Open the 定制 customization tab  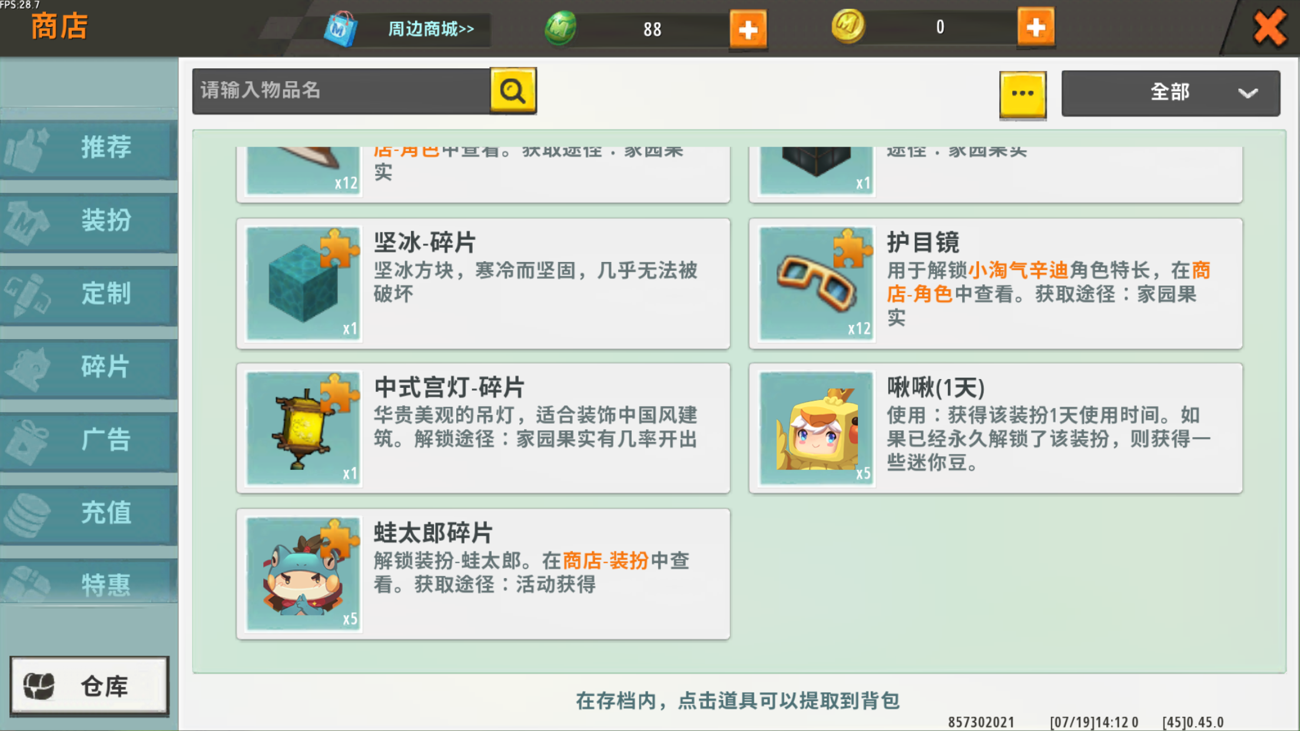tap(89, 293)
